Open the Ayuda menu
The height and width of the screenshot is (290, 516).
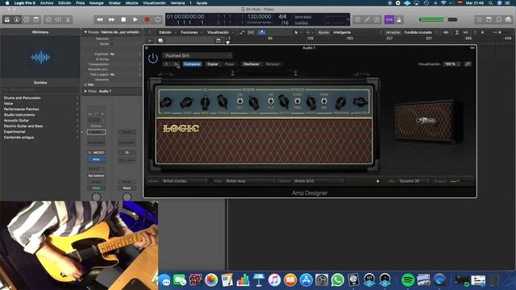pos(202,3)
